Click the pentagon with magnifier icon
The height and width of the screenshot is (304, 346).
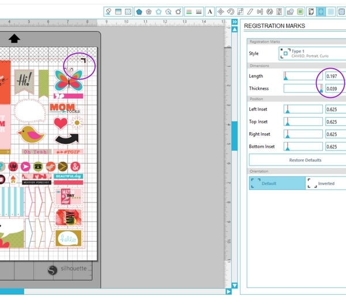pyautogui.click(x=168, y=12)
